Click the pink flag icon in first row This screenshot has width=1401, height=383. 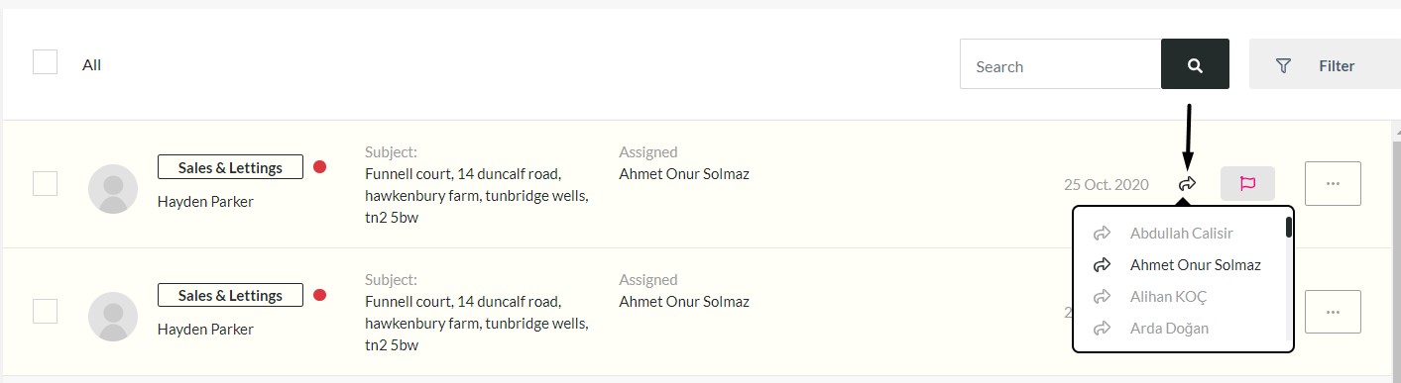pyautogui.click(x=1247, y=184)
